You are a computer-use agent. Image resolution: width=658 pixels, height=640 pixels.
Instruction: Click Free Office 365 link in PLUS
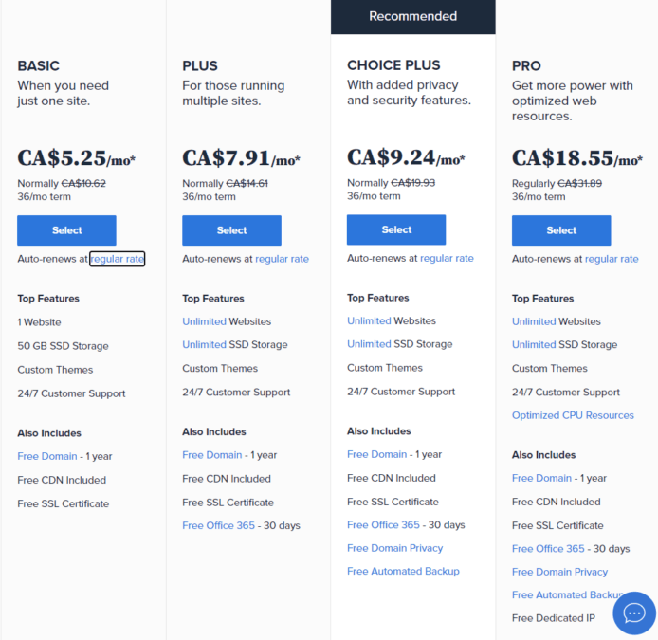click(x=218, y=526)
